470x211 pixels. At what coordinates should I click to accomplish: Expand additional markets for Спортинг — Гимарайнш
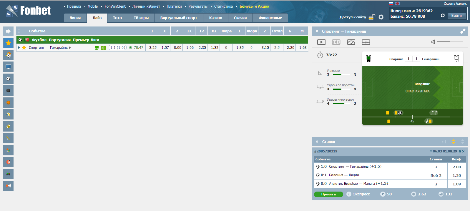[70, 48]
